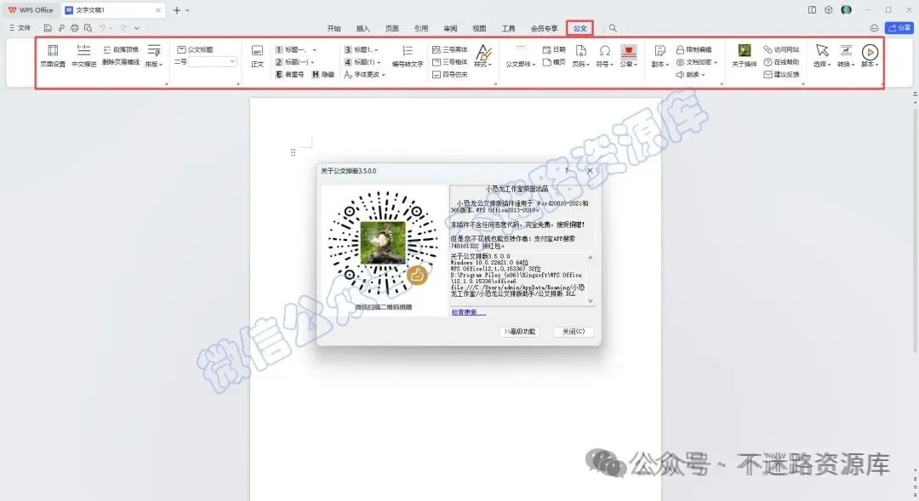Apply 标题1. level three heading
This screenshot has width=919, height=501.
pyautogui.click(x=361, y=50)
